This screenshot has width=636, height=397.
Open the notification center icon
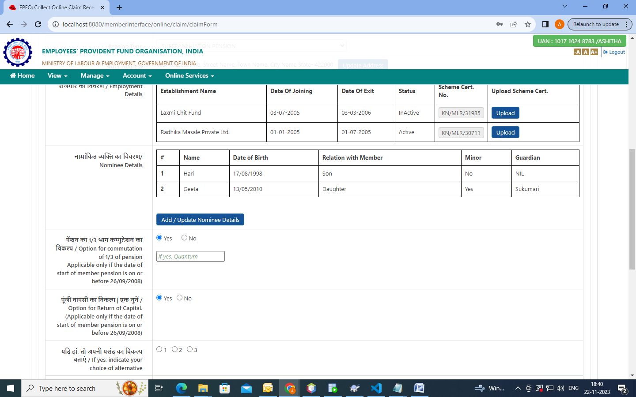[623, 389]
